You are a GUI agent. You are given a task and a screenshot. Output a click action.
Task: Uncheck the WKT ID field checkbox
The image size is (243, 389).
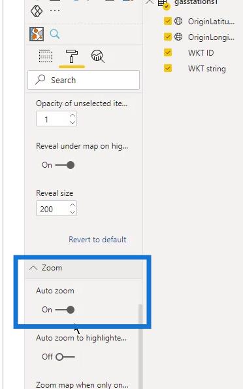tap(168, 52)
